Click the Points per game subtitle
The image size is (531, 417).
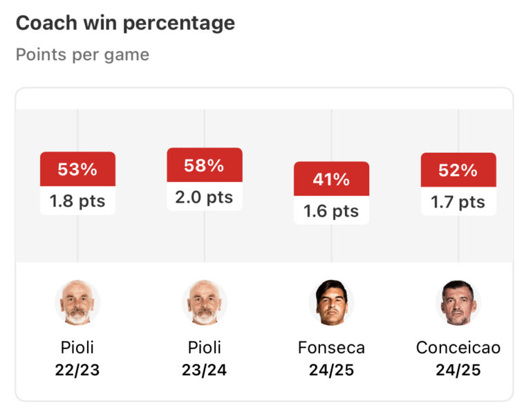click(82, 55)
